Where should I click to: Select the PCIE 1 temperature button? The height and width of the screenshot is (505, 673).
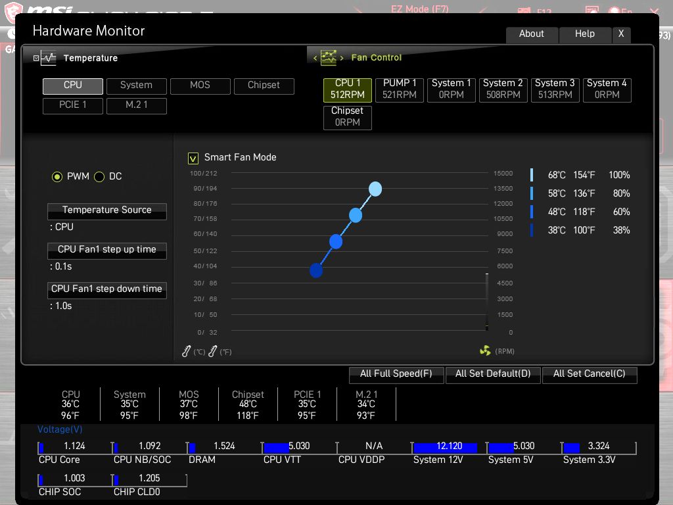tap(73, 106)
